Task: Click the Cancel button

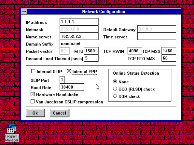Action: coord(60,113)
